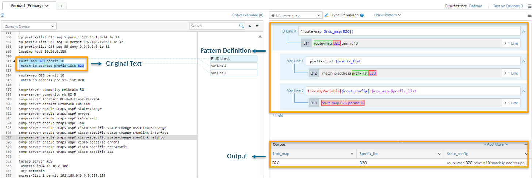Click the pencil edit icon beside L2_route_map

click(326, 15)
